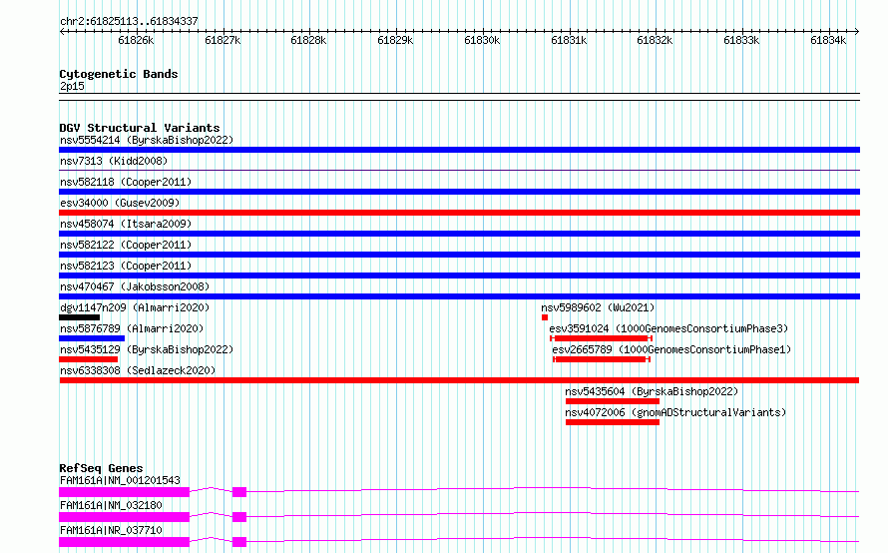Click the 2p15 band label
The image size is (888, 553).
[72, 86]
